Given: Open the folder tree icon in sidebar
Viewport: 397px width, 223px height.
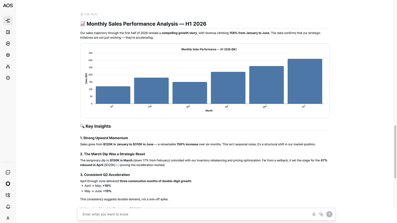Looking at the screenshot, I should click(x=8, y=195).
